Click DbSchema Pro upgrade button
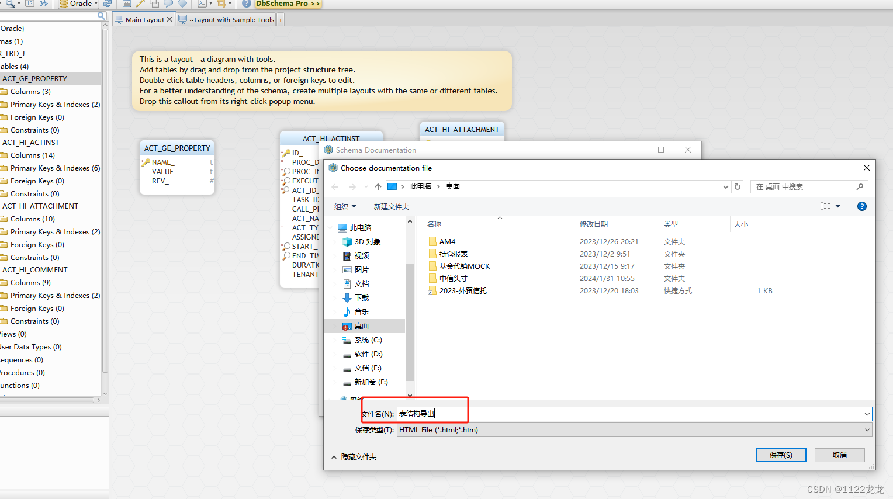Screen dimensions: 893x499 (x=288, y=4)
